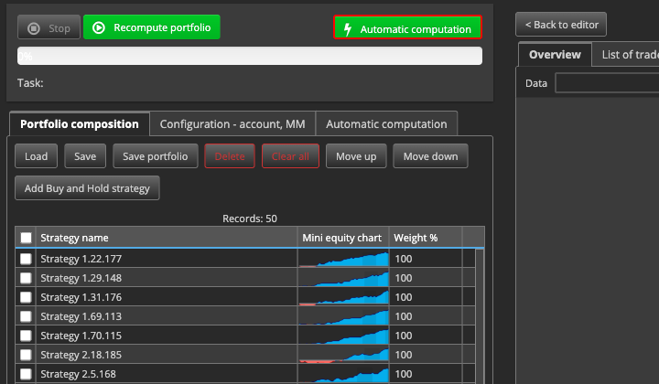The width and height of the screenshot is (659, 384).
Task: Click the Move down button
Action: [430, 156]
